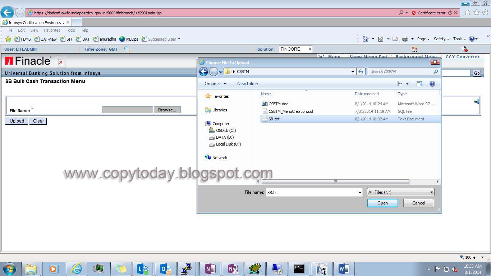Click the dialog Help question mark icon

432,84
